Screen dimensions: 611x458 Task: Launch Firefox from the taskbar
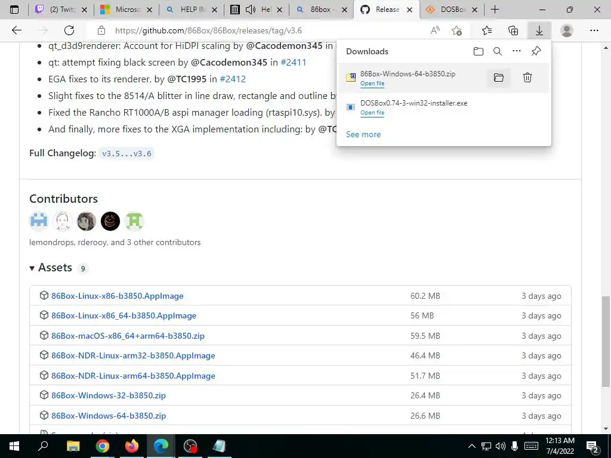tap(132, 446)
